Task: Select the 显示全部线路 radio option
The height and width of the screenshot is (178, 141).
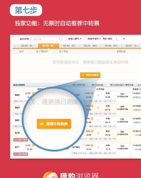Action: 90,85
